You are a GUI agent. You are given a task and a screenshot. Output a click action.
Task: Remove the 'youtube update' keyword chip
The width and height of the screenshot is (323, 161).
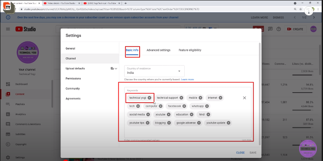point(228,123)
